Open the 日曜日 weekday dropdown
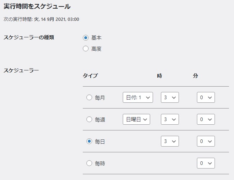The width and height of the screenshot is (234, 180). point(136,119)
